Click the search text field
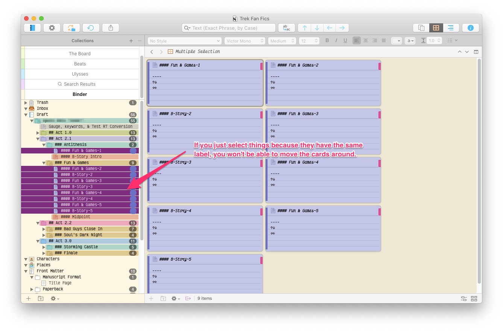 click(229, 28)
